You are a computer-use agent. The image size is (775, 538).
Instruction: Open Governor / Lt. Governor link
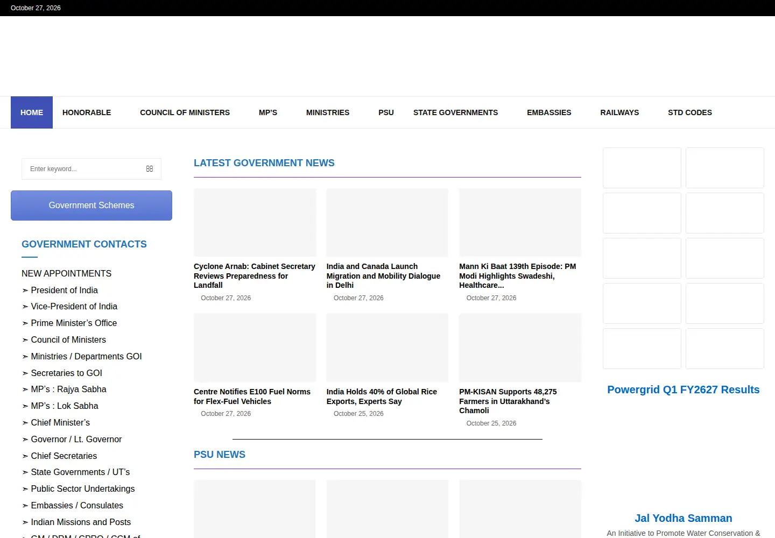[76, 440]
